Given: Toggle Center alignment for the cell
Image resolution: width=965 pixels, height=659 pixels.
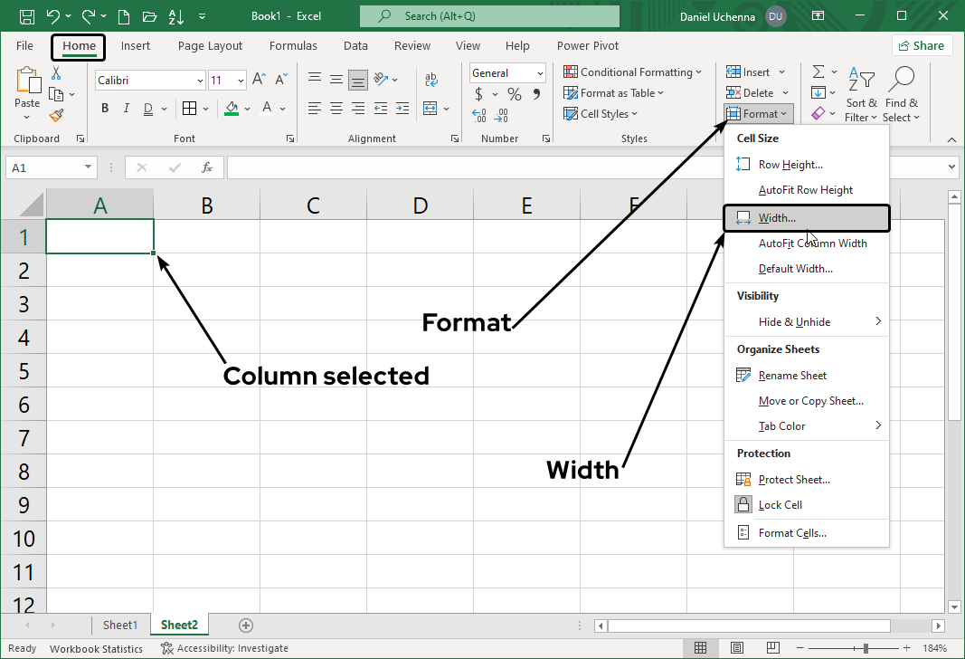Looking at the screenshot, I should tap(336, 108).
